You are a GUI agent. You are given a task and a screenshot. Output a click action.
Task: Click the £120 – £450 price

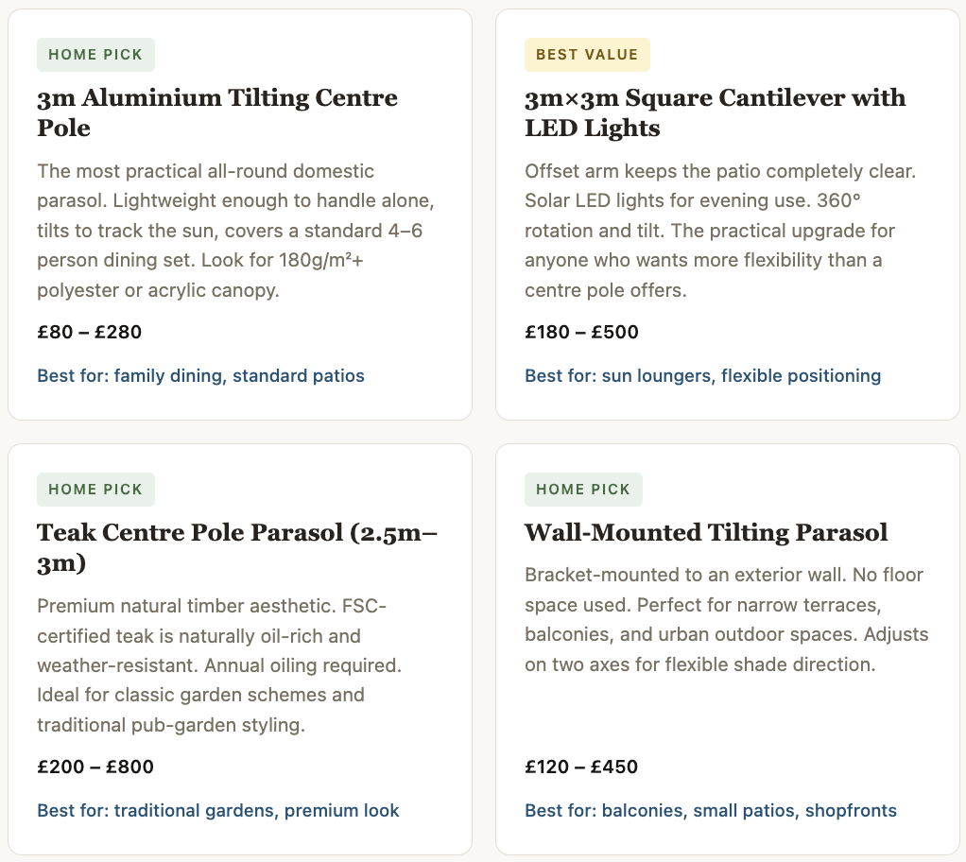click(x=581, y=767)
